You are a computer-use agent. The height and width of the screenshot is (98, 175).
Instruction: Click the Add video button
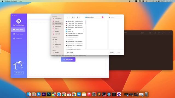tap(68, 59)
